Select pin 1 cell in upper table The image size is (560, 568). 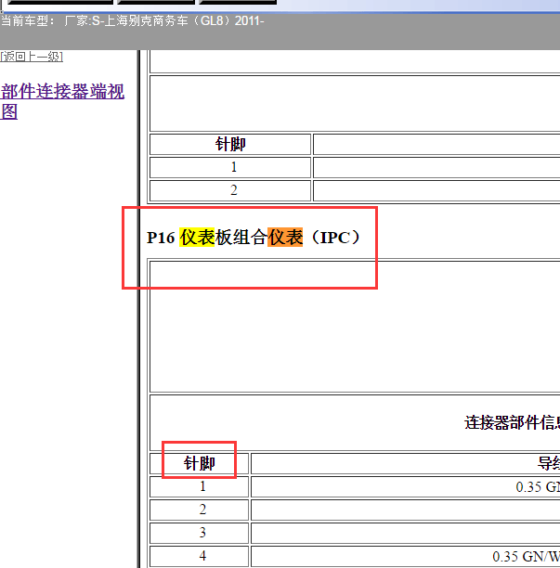pos(230,167)
